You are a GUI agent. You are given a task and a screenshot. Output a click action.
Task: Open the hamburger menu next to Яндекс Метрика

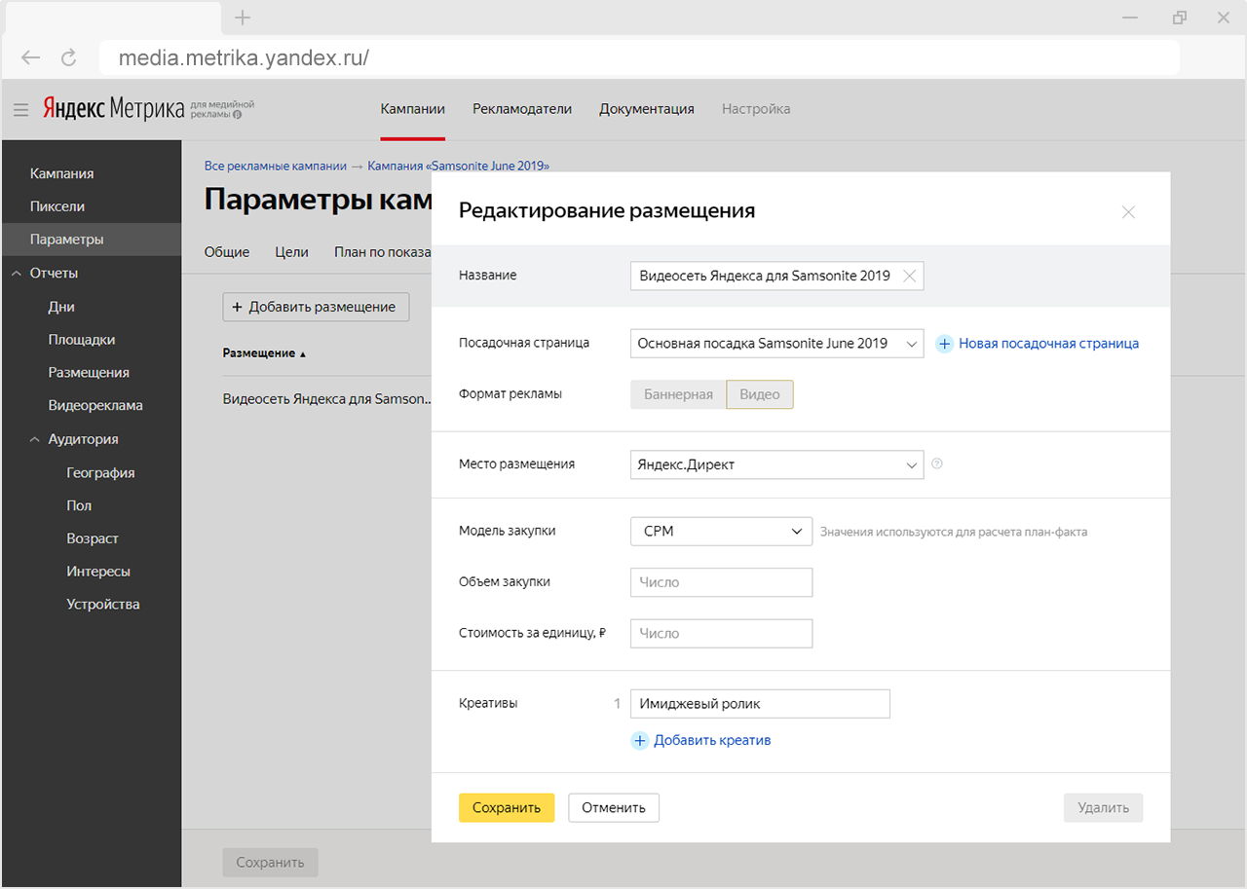pyautogui.click(x=20, y=110)
